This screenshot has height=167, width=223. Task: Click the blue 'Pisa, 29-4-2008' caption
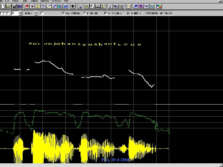click(x=115, y=160)
